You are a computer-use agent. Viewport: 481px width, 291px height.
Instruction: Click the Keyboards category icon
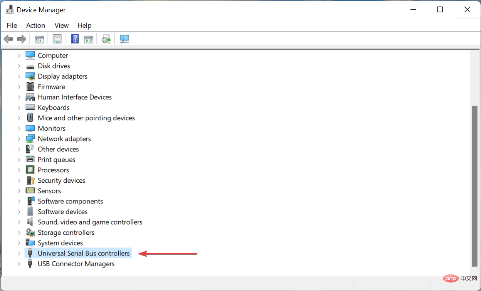tap(30, 108)
